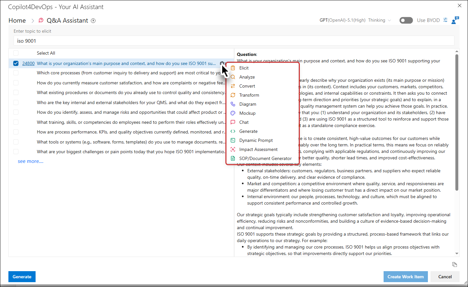Select Diagram icon in the context menu
The image size is (468, 287).
pyautogui.click(x=233, y=104)
